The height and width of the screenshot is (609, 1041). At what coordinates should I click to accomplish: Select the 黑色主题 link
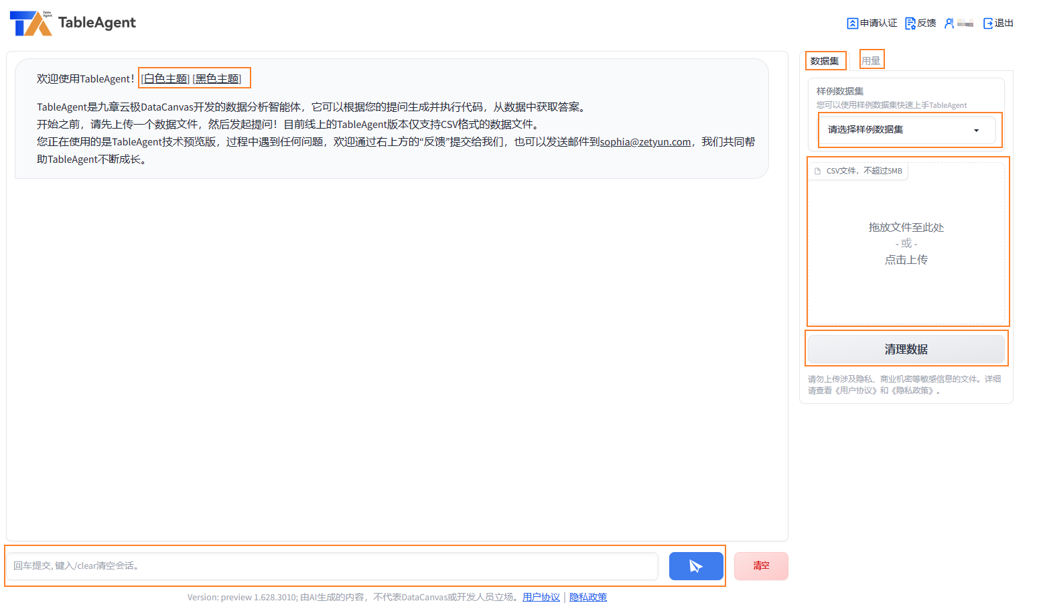click(217, 79)
